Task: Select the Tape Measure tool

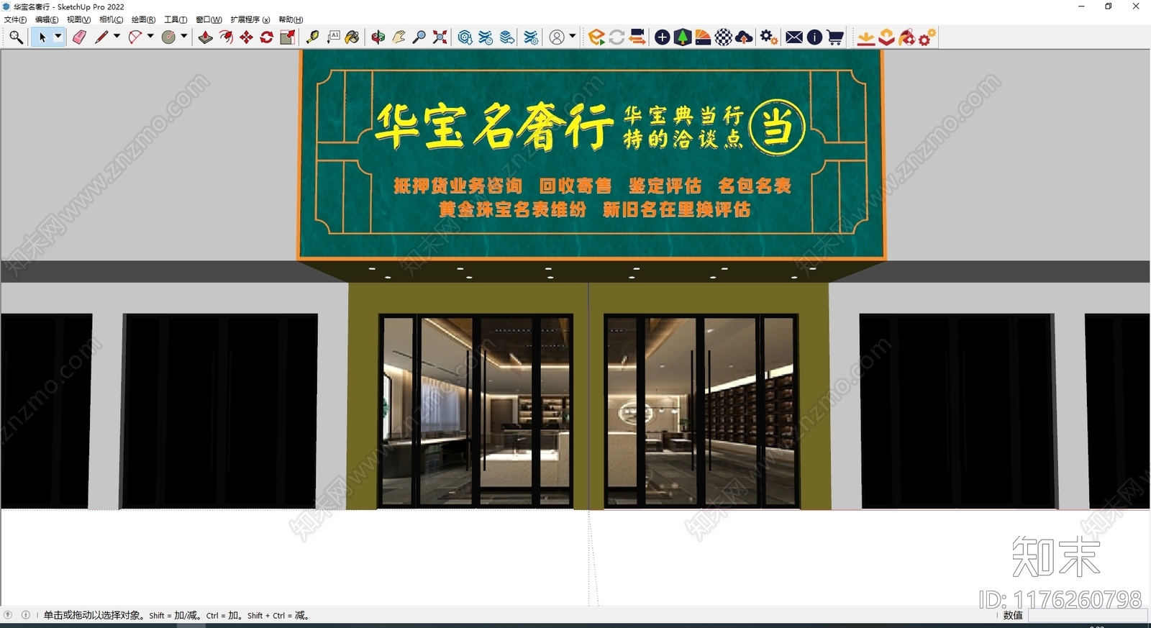Action: [313, 37]
